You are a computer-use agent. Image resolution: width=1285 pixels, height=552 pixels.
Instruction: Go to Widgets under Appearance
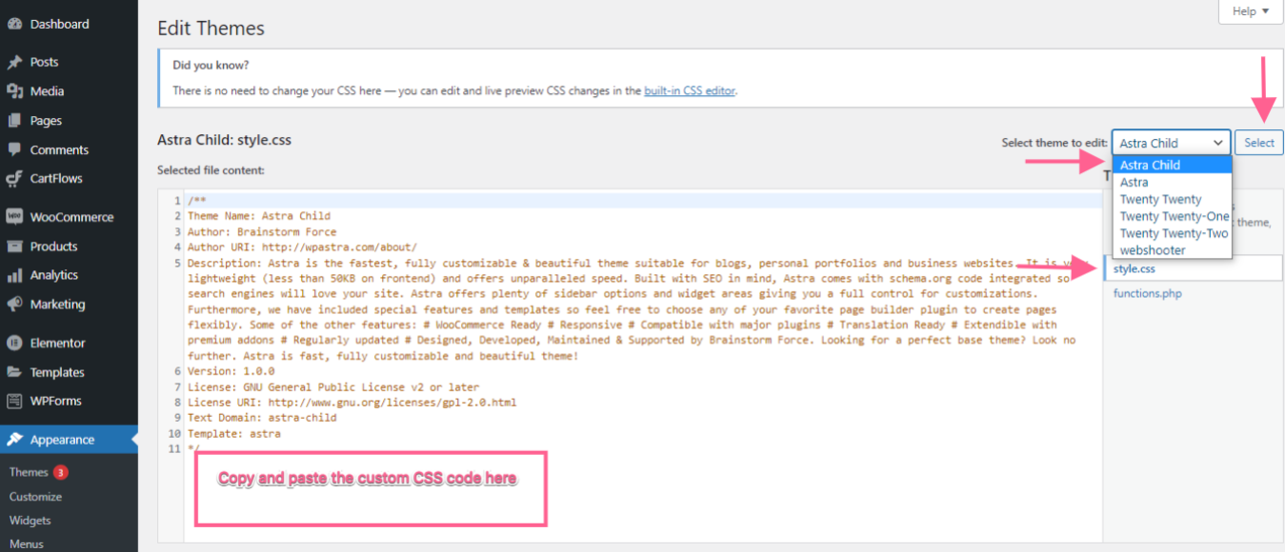coord(30,521)
